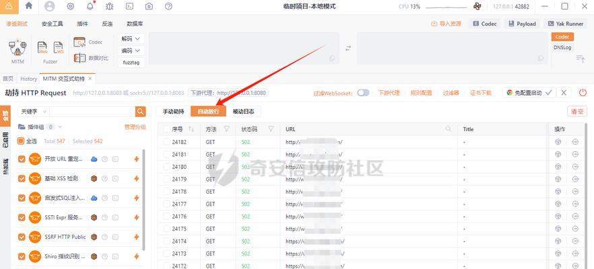
Task: Open the 下游代理 link in the toolbar
Action: click(389, 93)
